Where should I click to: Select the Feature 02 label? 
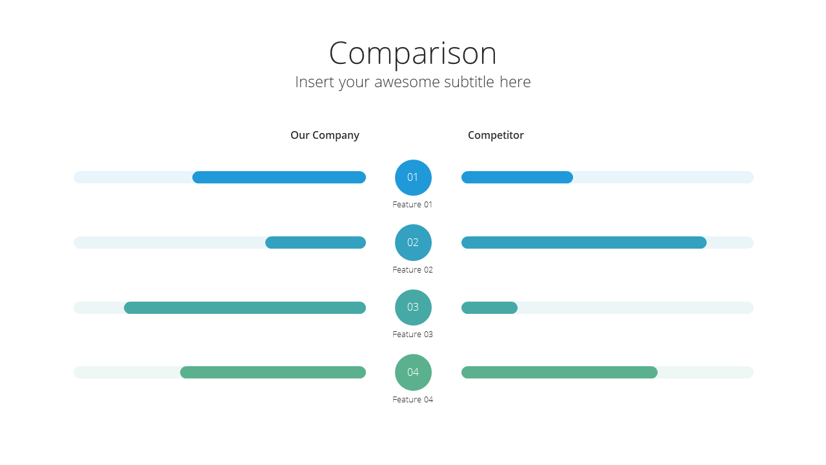(x=413, y=270)
